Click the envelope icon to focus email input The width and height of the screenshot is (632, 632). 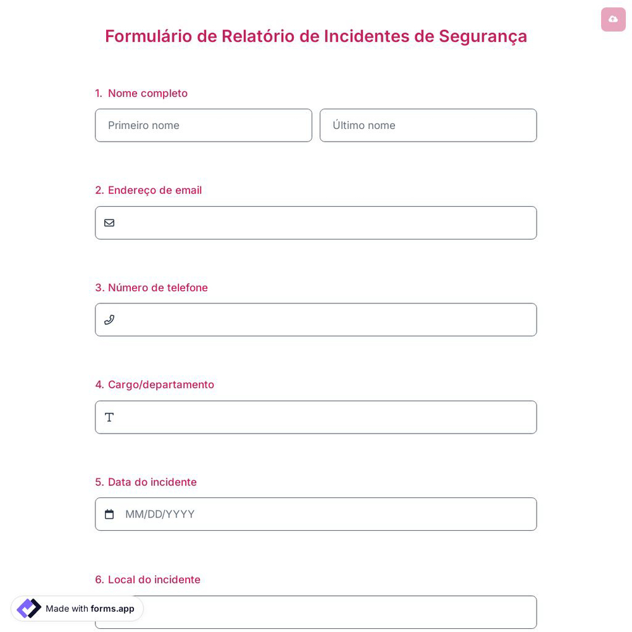(109, 222)
